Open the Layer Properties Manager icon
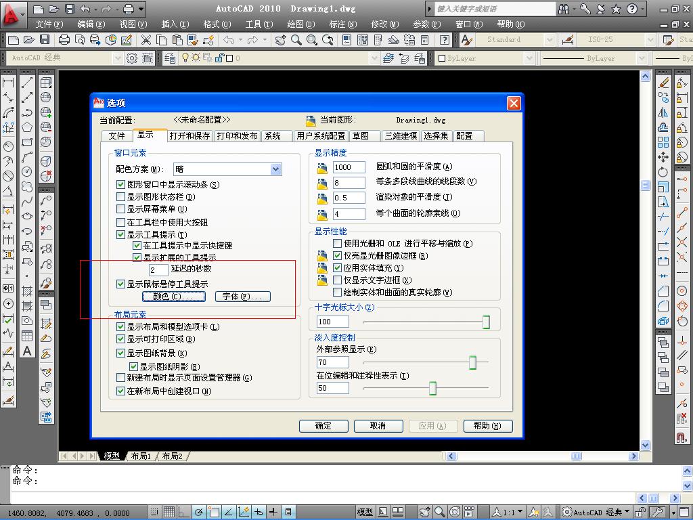 pyautogui.click(x=170, y=58)
